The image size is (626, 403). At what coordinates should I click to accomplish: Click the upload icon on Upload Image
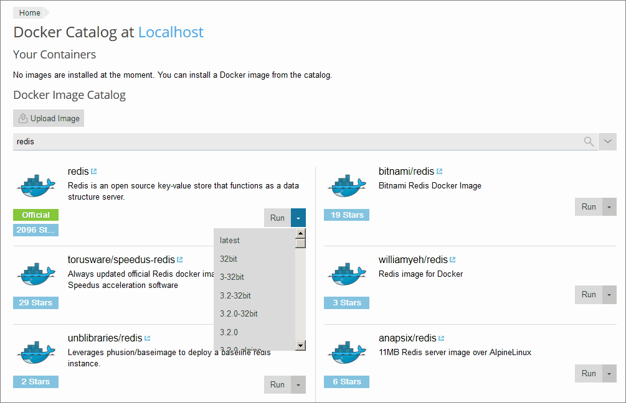(22, 118)
